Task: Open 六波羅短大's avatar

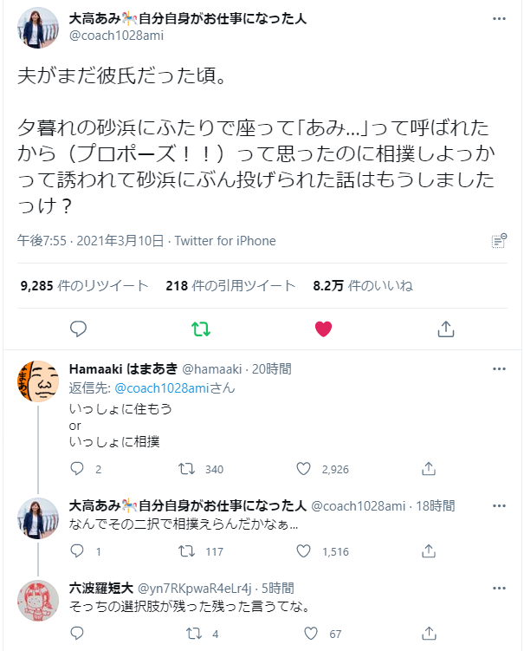Action: click(x=38, y=601)
